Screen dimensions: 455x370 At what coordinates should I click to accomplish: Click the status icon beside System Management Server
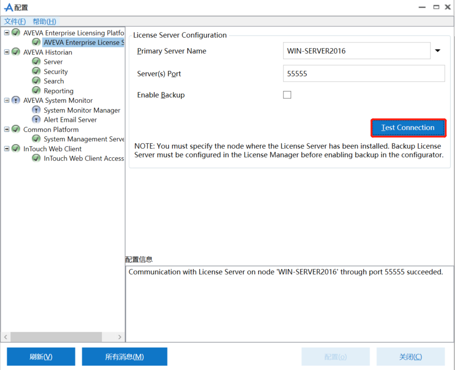point(36,139)
